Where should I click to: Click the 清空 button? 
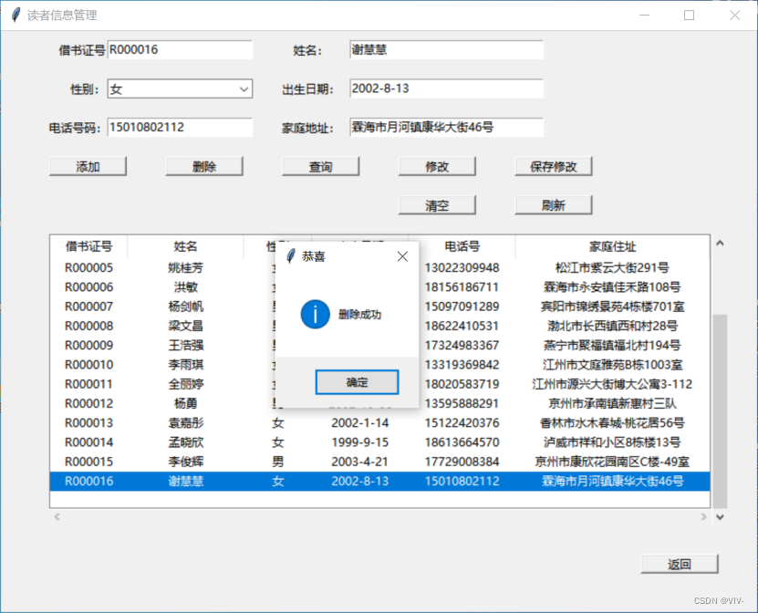click(437, 205)
